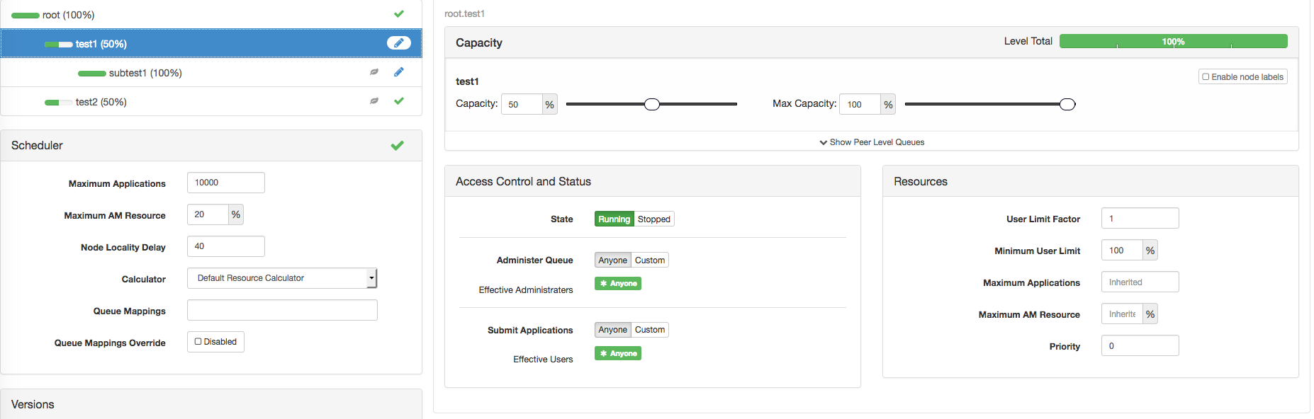Expand Show Peer Level Queues
1314x419 pixels.
click(x=872, y=142)
